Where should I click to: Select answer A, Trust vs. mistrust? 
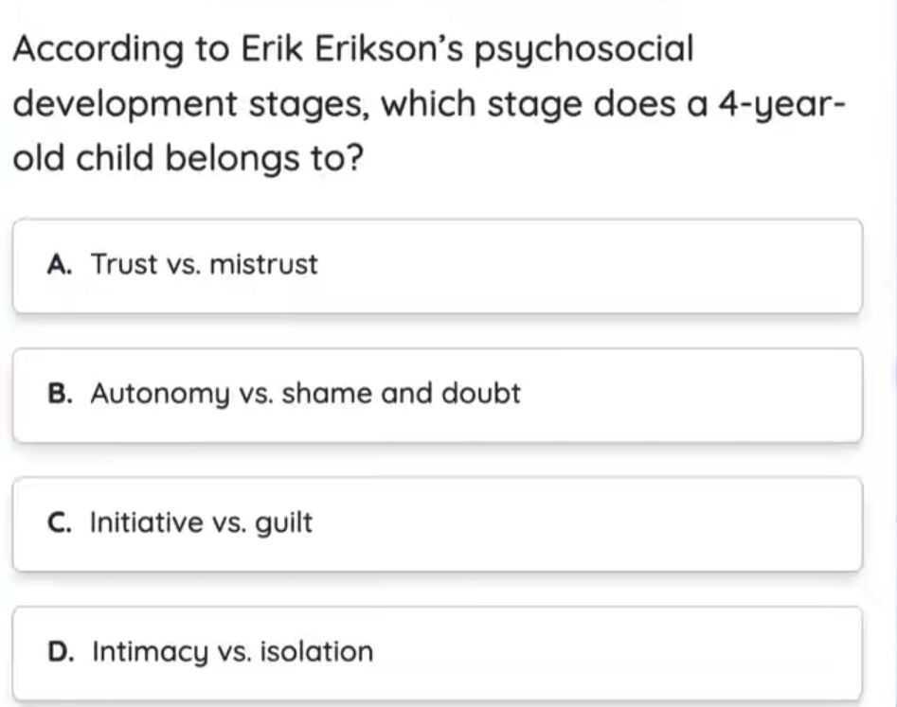(436, 265)
